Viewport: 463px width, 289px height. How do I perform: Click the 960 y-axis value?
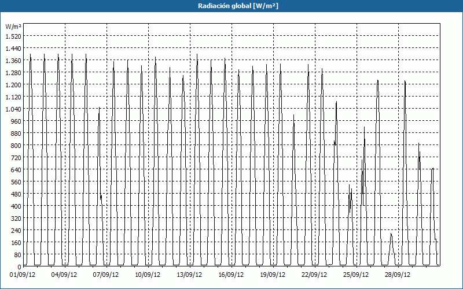coord(16,121)
